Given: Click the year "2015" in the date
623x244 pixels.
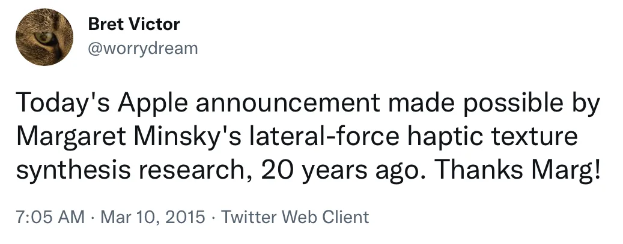Looking at the screenshot, I should [186, 216].
